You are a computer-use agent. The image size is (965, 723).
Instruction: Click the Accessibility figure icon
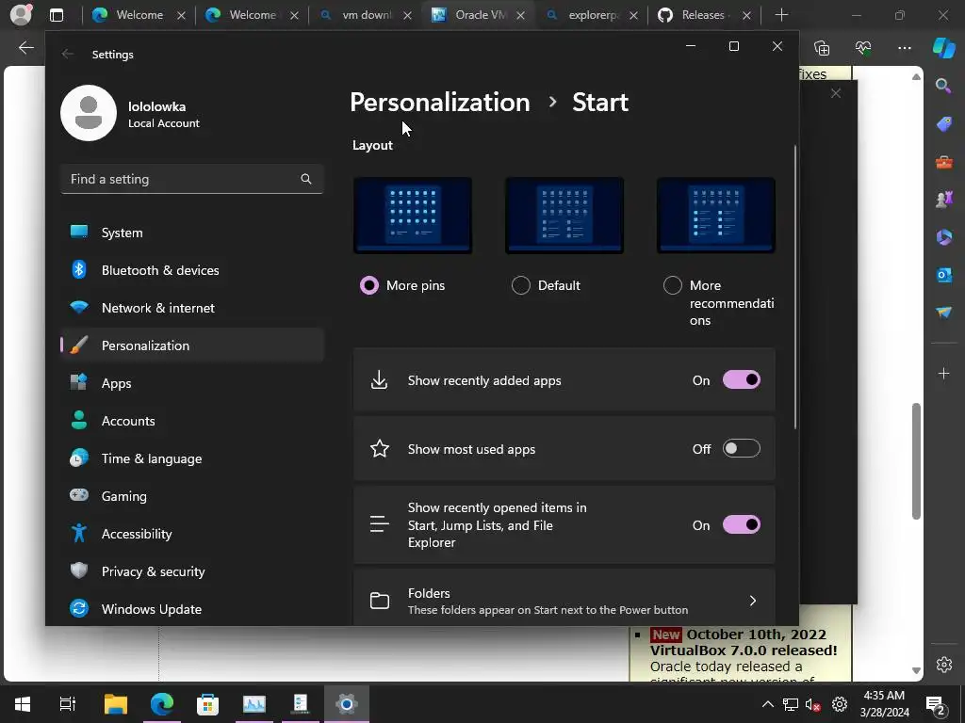pos(79,533)
